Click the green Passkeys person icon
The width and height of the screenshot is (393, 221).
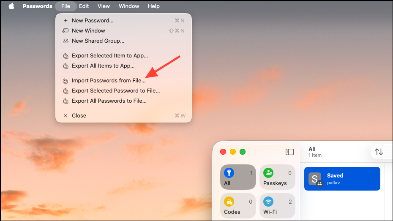click(268, 173)
